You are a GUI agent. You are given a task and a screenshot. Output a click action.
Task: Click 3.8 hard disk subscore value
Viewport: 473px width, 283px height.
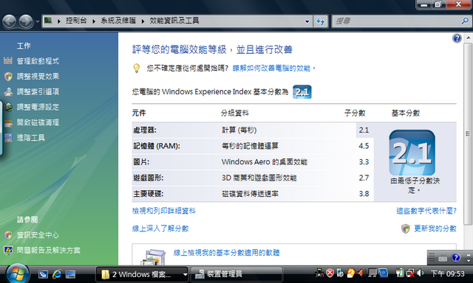coord(364,194)
